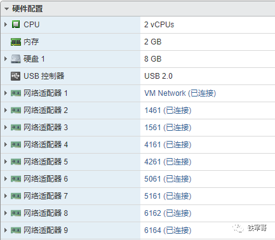Select the 硬盘 1 label
The image size is (275, 240).
click(x=34, y=59)
